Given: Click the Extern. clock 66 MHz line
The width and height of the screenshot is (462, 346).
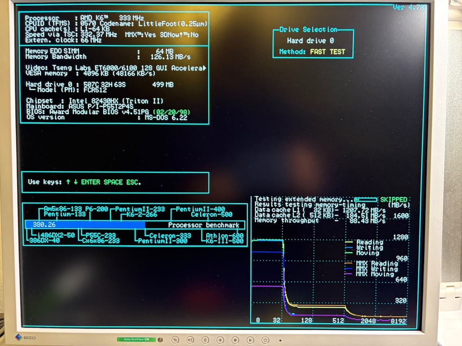Looking at the screenshot, I should click(x=64, y=40).
